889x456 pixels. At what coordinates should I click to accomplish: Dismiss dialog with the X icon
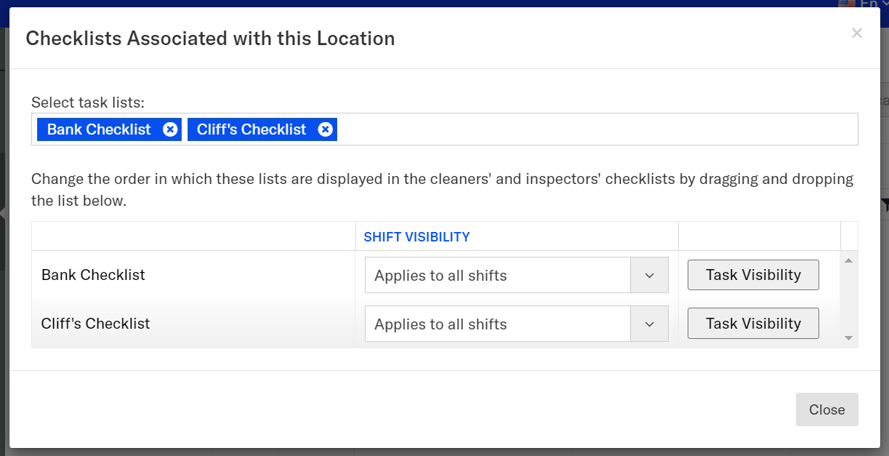coord(857,33)
